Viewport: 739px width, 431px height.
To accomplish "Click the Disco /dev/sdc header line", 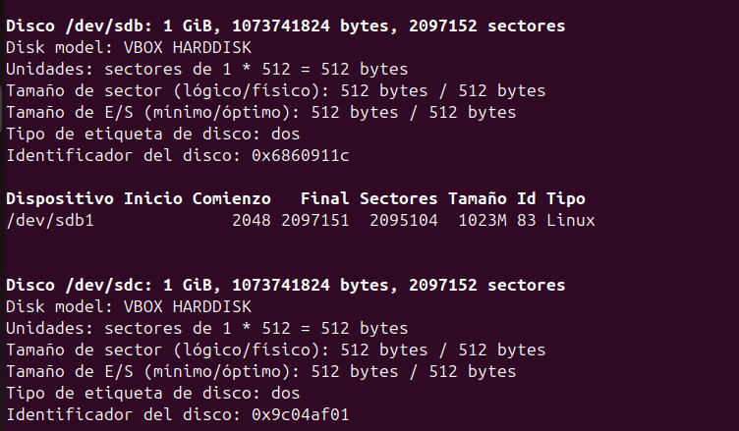I will pyautogui.click(x=285, y=286).
